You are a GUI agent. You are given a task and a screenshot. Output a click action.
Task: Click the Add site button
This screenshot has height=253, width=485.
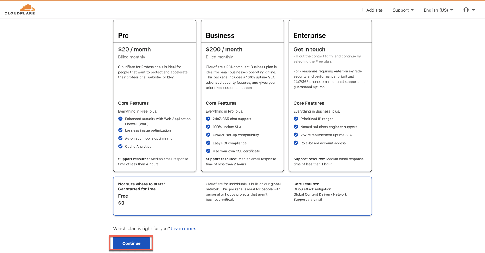click(x=372, y=10)
